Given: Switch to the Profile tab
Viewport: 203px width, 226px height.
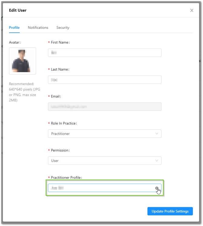Looking at the screenshot, I should (14, 28).
